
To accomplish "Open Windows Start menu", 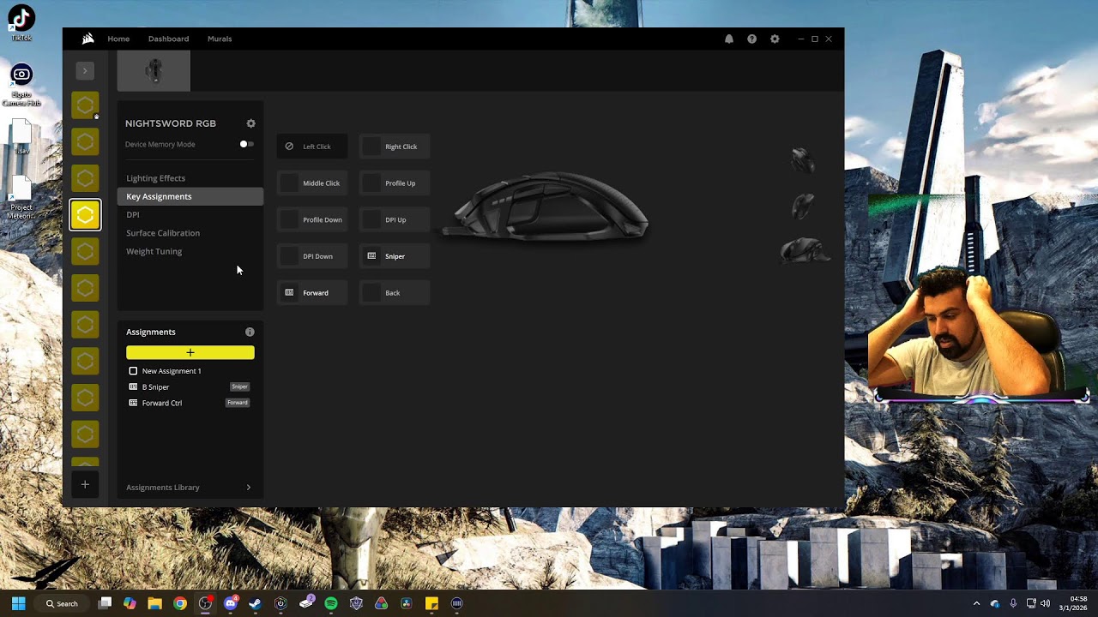I will tap(18, 603).
